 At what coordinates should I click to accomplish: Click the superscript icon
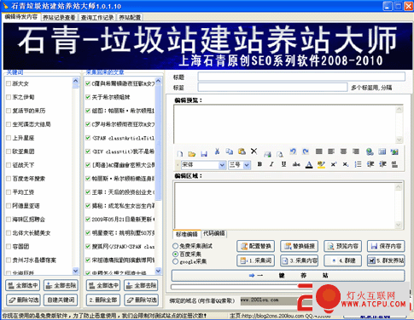[x=334, y=164]
